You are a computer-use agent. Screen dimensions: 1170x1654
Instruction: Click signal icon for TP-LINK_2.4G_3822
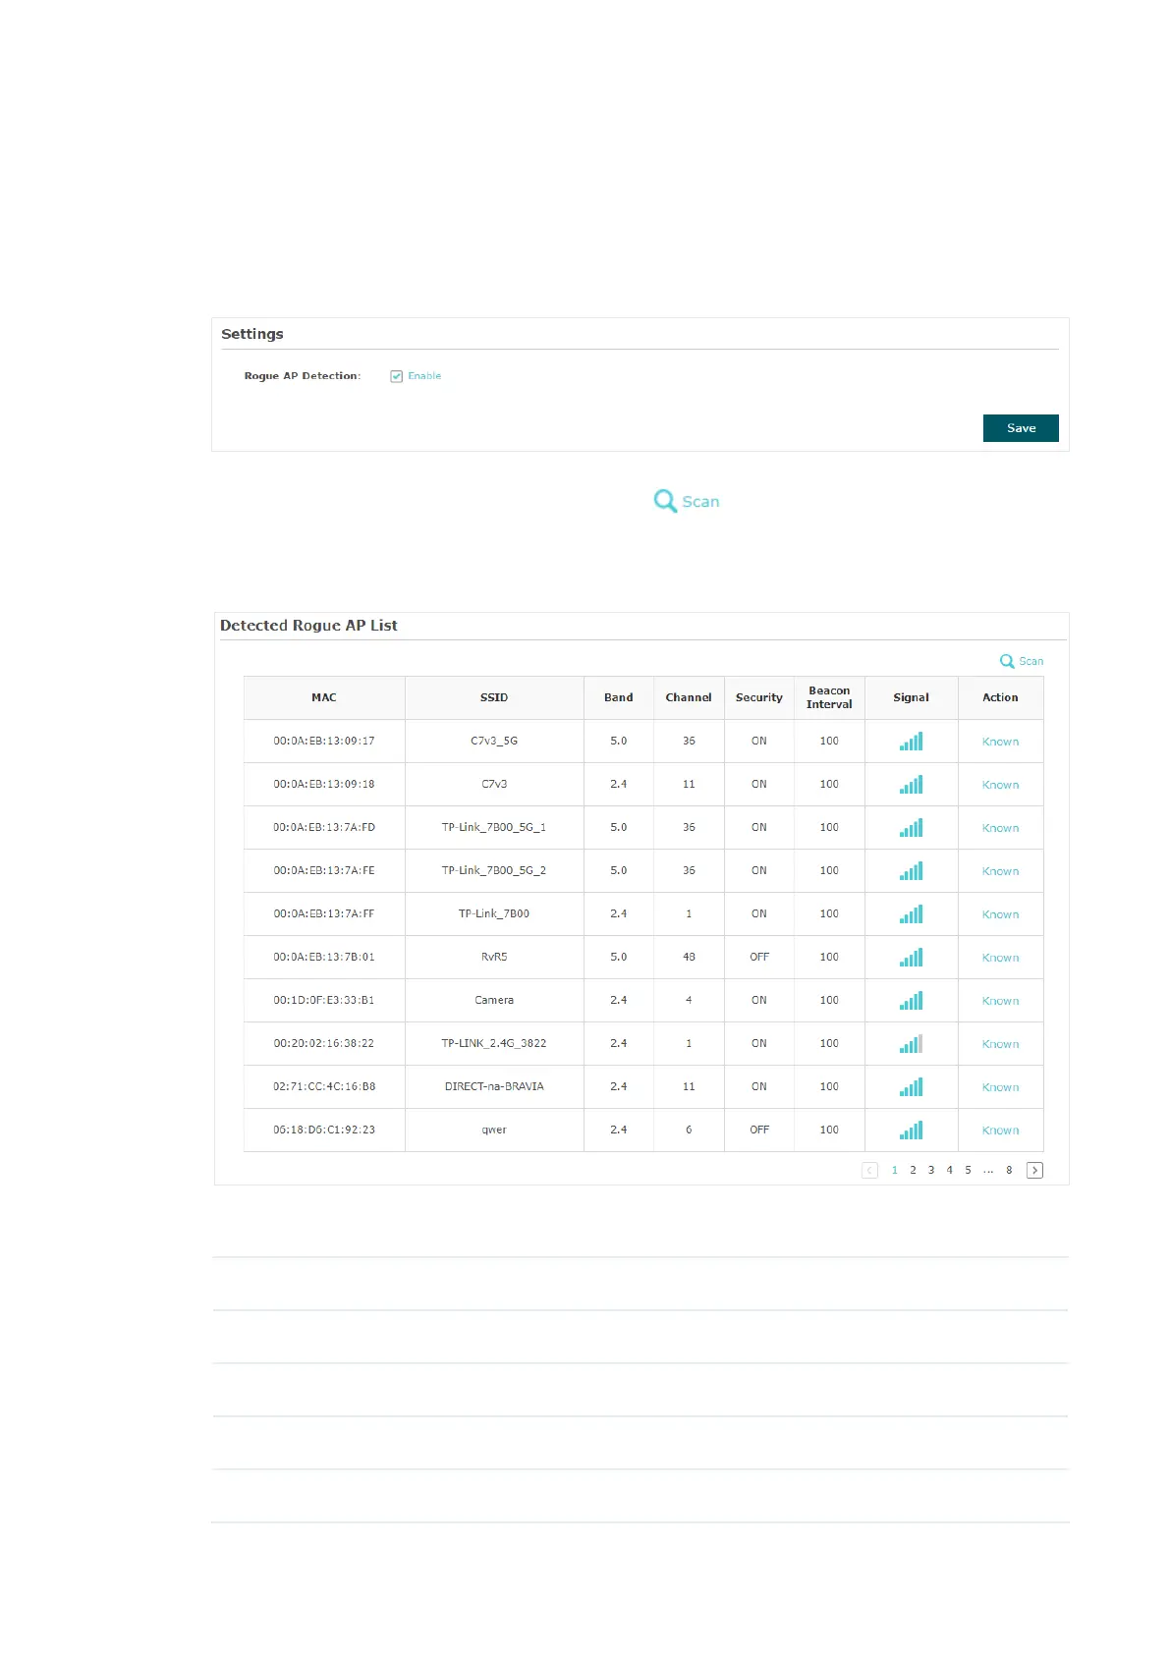pos(911,1044)
